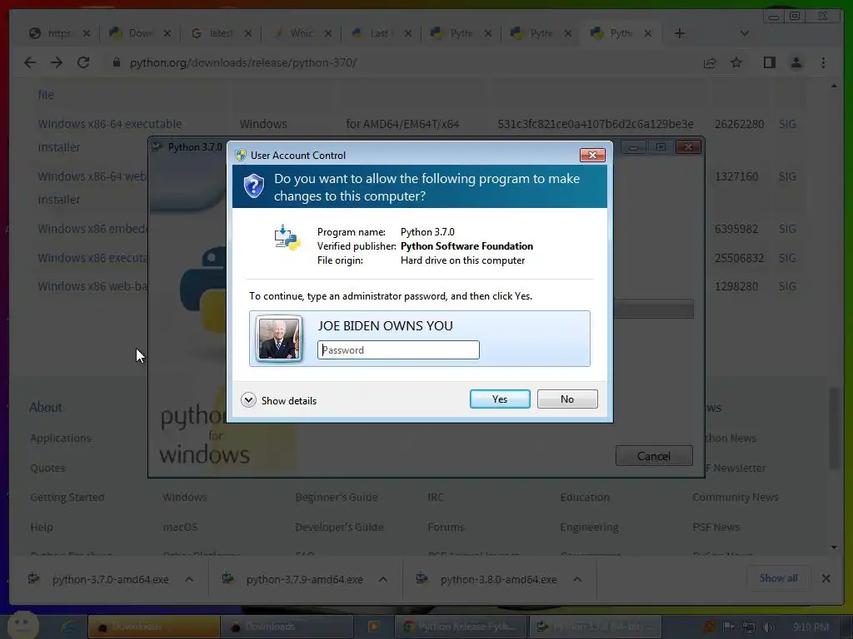Click Chrome forward arrow

[x=57, y=62]
